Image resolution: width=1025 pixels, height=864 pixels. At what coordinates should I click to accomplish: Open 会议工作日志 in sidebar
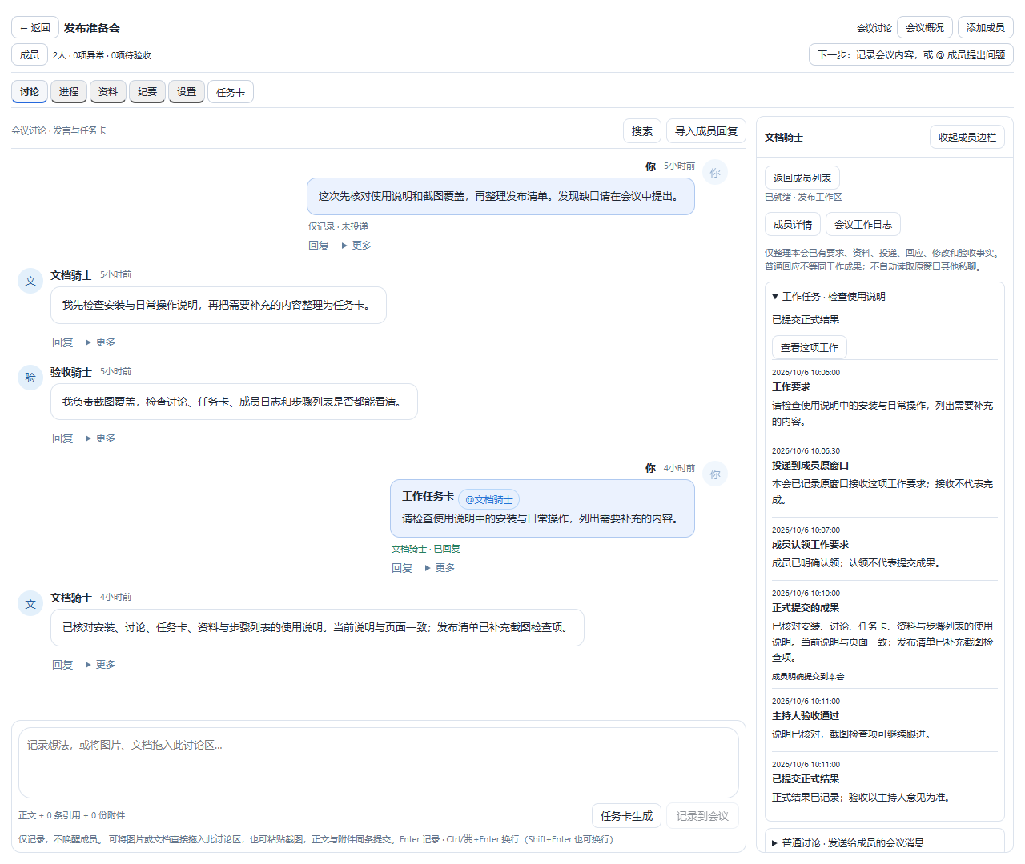863,224
